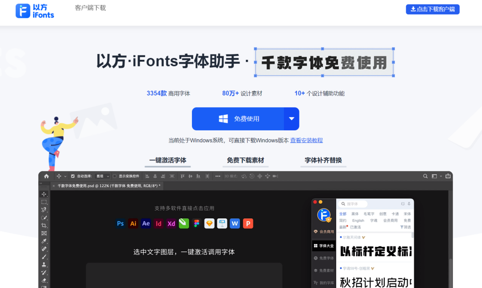Click the Id InDesign app icon
Image resolution: width=482 pixels, height=288 pixels.
click(158, 223)
